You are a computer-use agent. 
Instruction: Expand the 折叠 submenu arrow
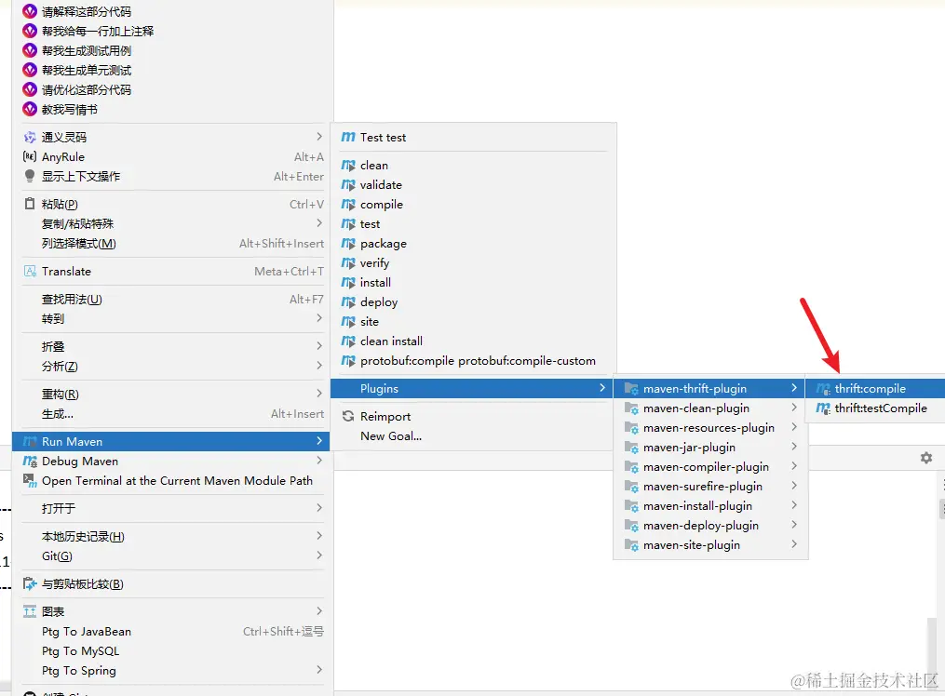pyautogui.click(x=318, y=345)
